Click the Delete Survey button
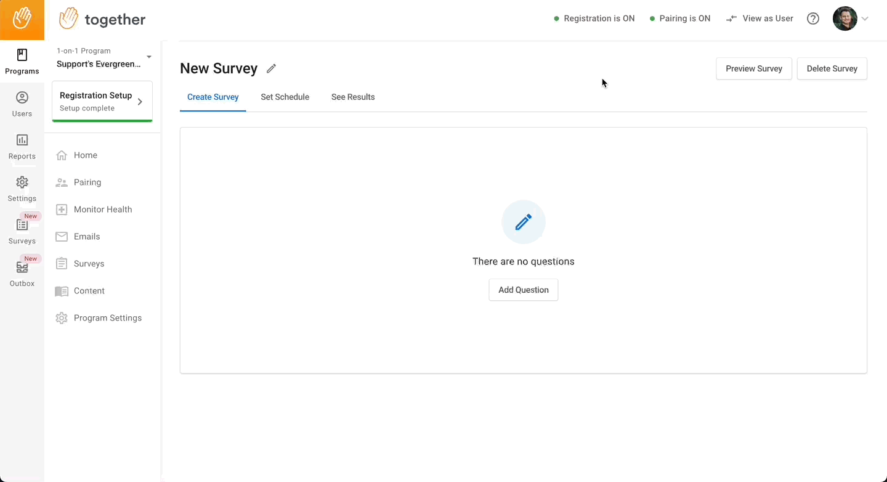887x482 pixels. point(832,68)
